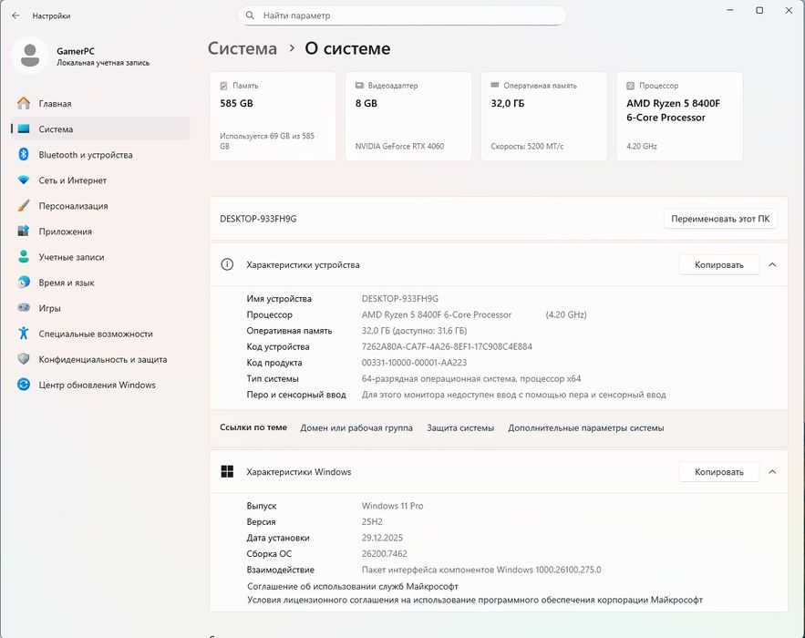The height and width of the screenshot is (638, 805).
Task: Open Время и язык settings
Action: click(x=100, y=283)
